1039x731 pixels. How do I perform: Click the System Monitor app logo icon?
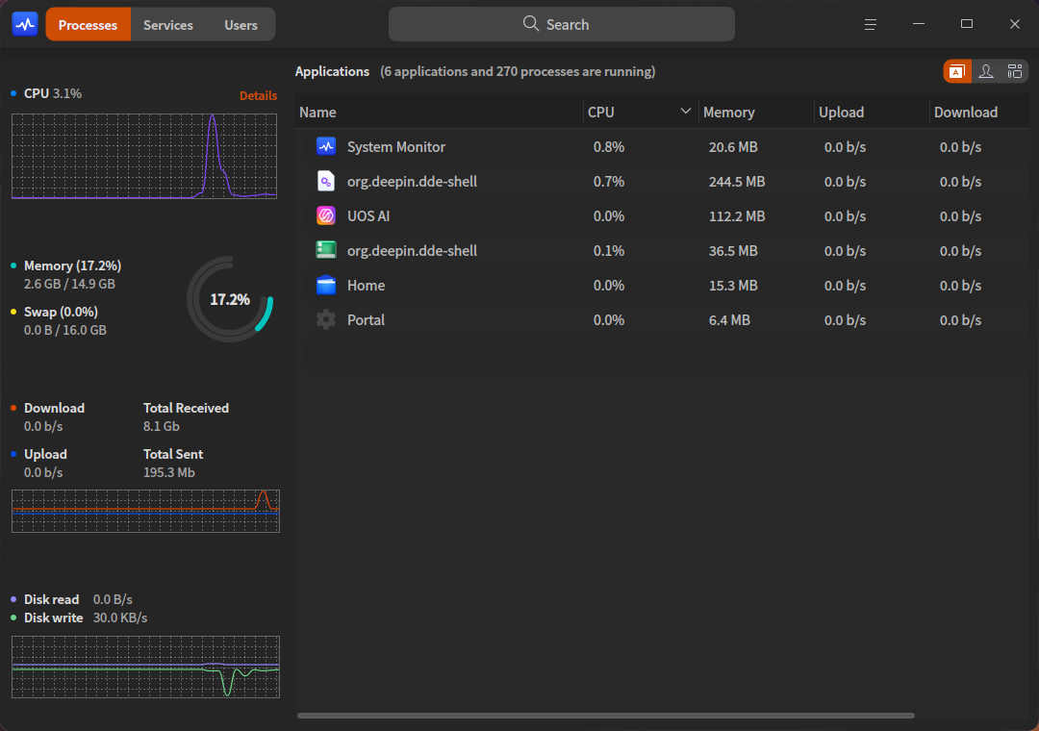pos(25,24)
